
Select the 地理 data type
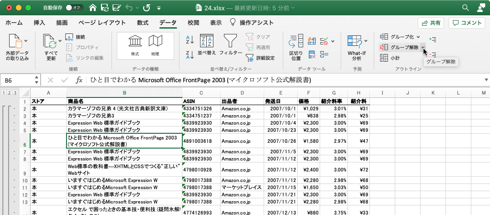point(155,45)
